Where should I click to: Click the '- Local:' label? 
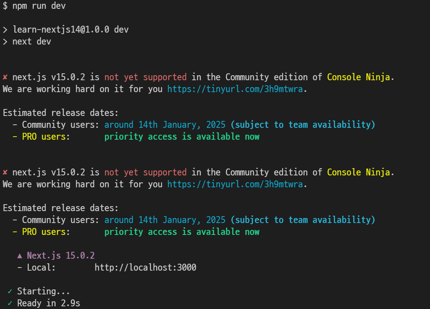36,268
